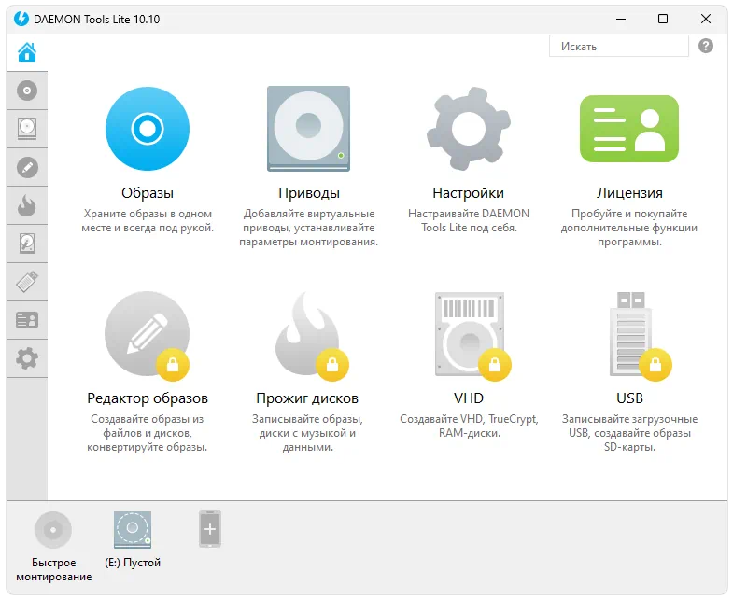Open Image Editor from sidebar pencil icon

27,167
